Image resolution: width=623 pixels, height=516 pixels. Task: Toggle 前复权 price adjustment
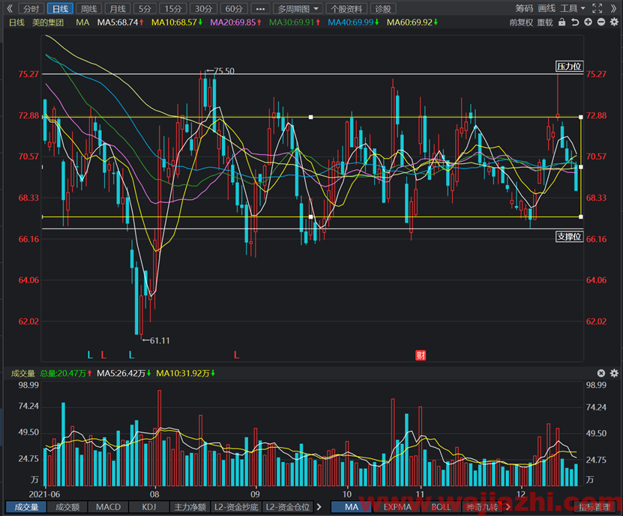coord(521,22)
